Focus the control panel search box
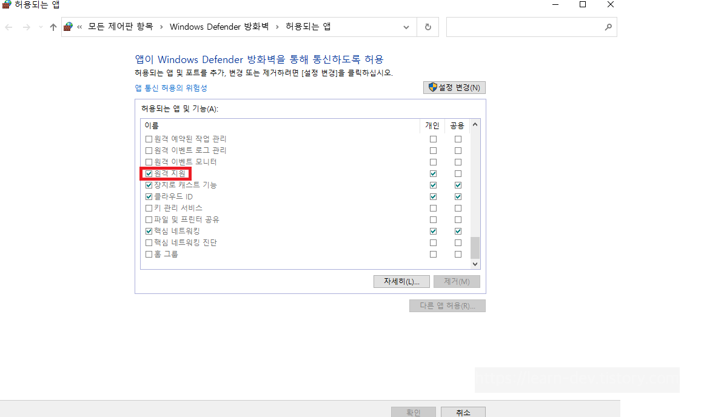Image resolution: width=704 pixels, height=417 pixels. point(531,27)
